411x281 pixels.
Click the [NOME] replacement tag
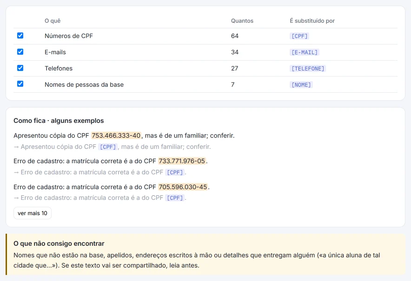(301, 85)
